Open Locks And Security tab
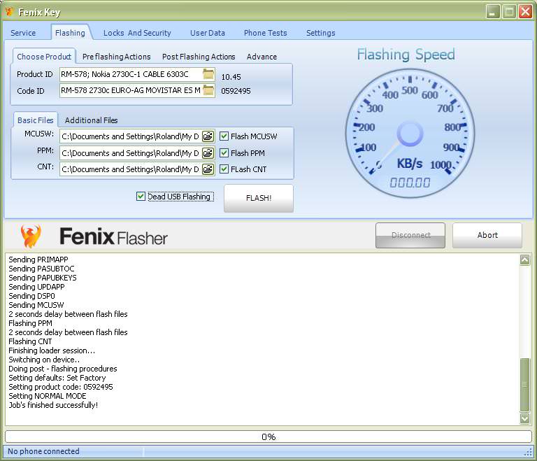This screenshot has height=461, width=537. [x=137, y=33]
